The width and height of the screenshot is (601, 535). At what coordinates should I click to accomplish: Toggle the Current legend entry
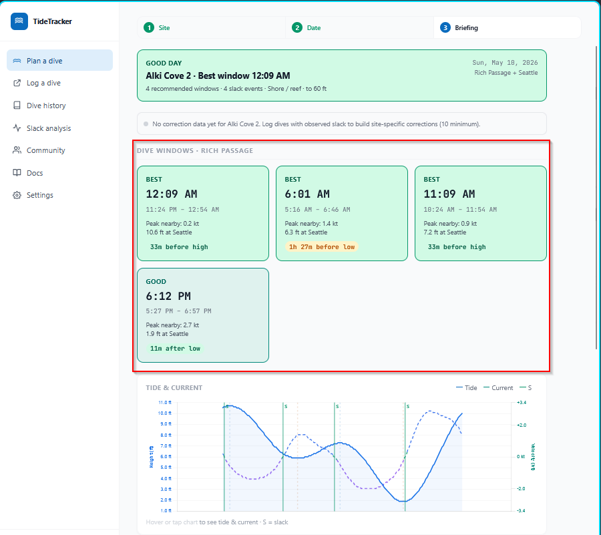coord(498,388)
